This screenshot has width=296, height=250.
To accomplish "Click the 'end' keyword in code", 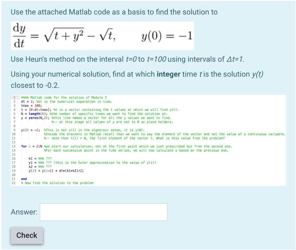I will point(24,179).
